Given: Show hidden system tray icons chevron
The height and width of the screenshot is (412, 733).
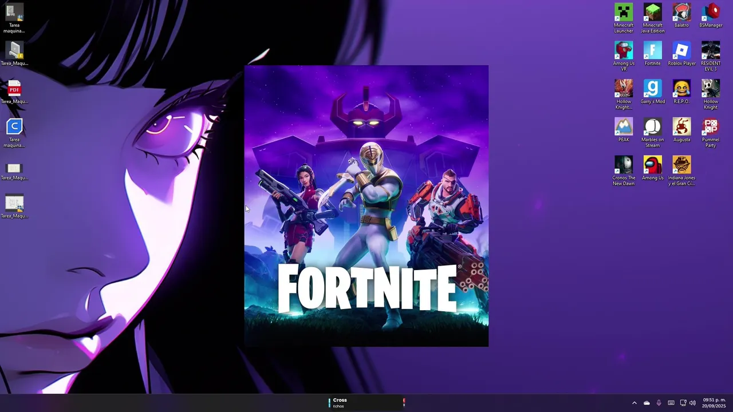Looking at the screenshot, I should pos(634,403).
